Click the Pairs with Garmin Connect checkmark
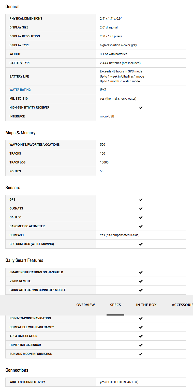The image size is (193, 391). coord(141,290)
